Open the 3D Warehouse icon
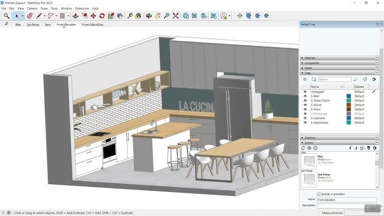384x216 pixels. [x=186, y=16]
